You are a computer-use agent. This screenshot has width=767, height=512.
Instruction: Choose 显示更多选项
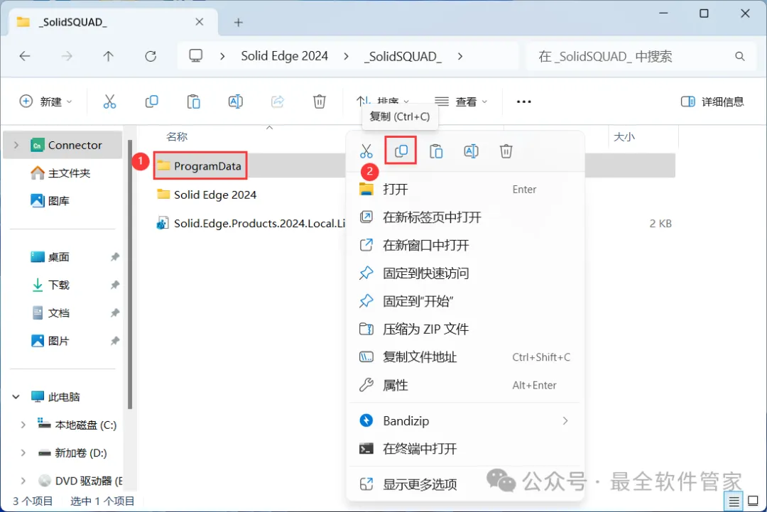[464, 484]
